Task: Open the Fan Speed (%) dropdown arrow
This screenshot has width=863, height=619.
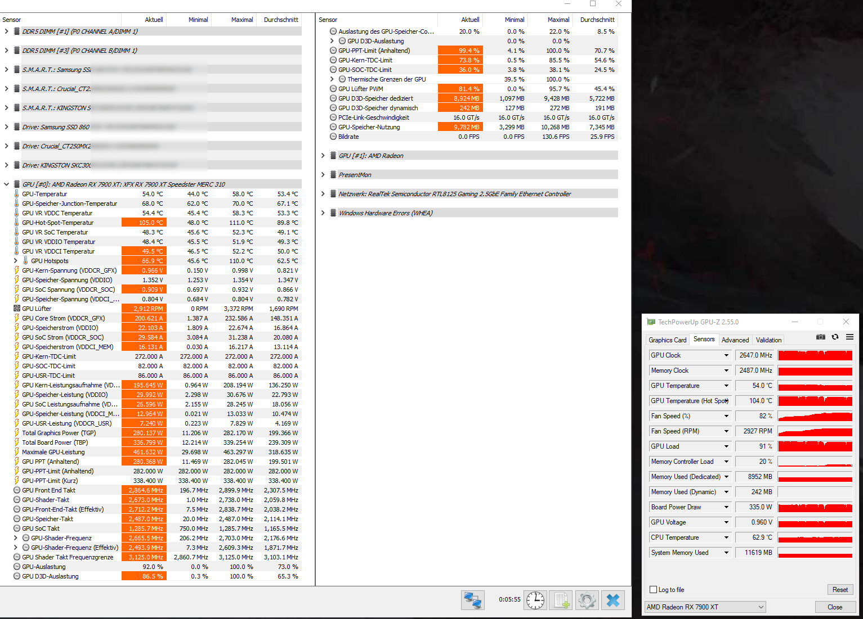Action: [x=726, y=416]
